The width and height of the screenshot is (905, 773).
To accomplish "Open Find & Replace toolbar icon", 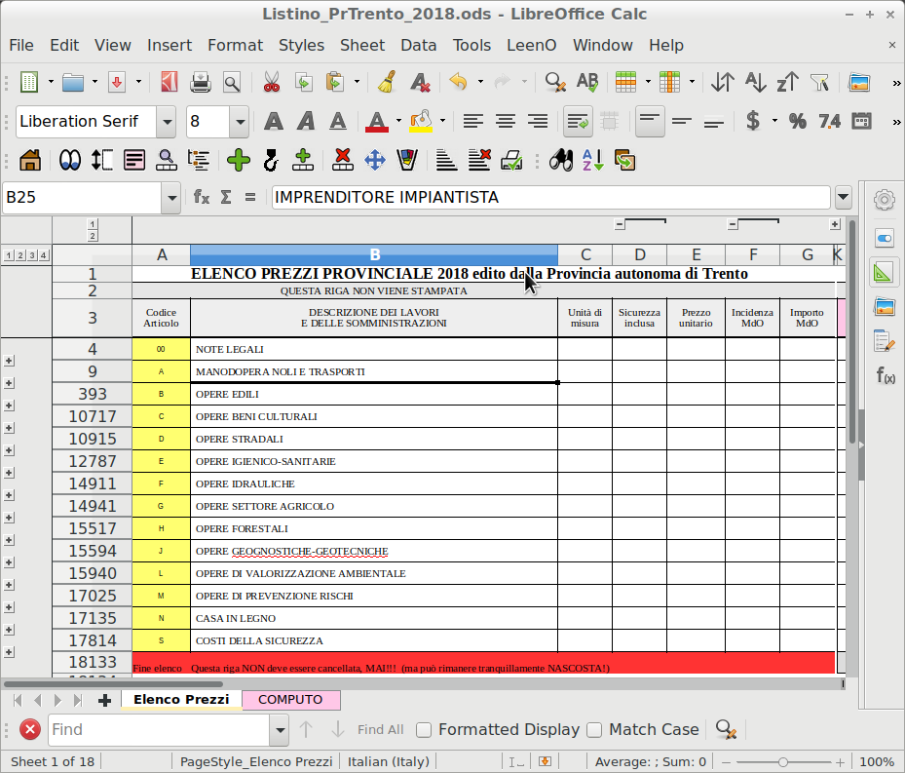I will (x=555, y=82).
